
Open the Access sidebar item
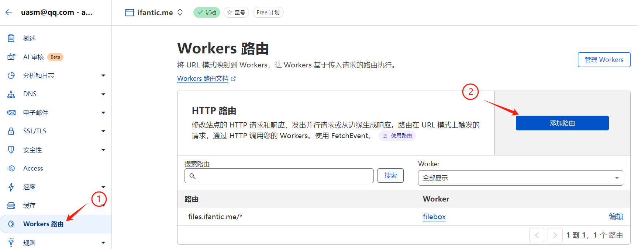click(33, 168)
